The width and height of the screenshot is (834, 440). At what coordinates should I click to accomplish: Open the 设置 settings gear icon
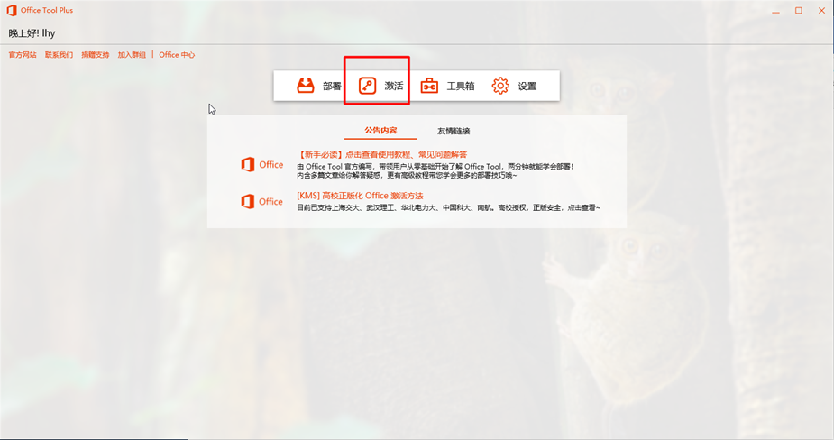[x=500, y=86]
